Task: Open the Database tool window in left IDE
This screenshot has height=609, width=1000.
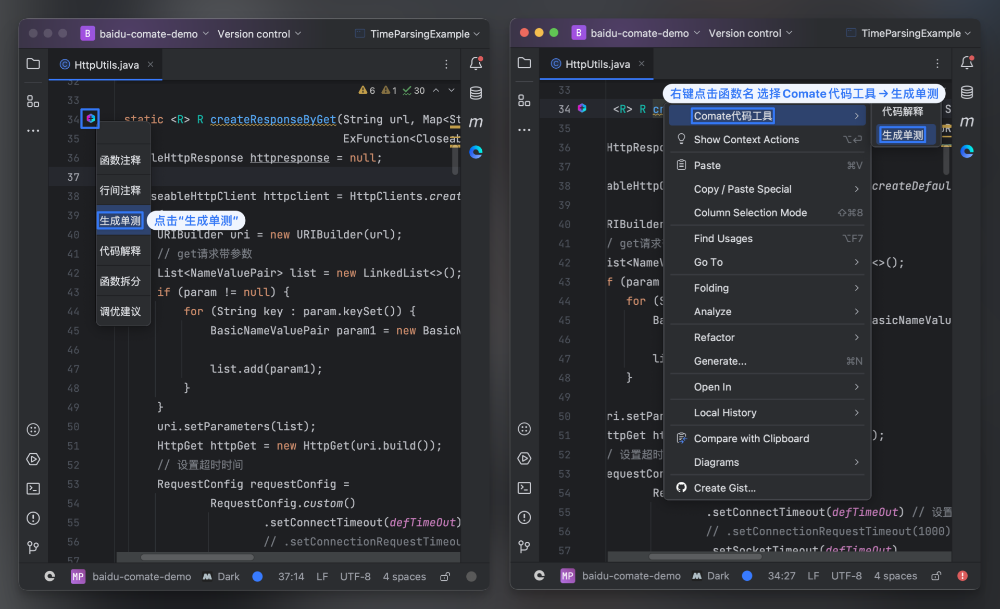Action: [476, 93]
